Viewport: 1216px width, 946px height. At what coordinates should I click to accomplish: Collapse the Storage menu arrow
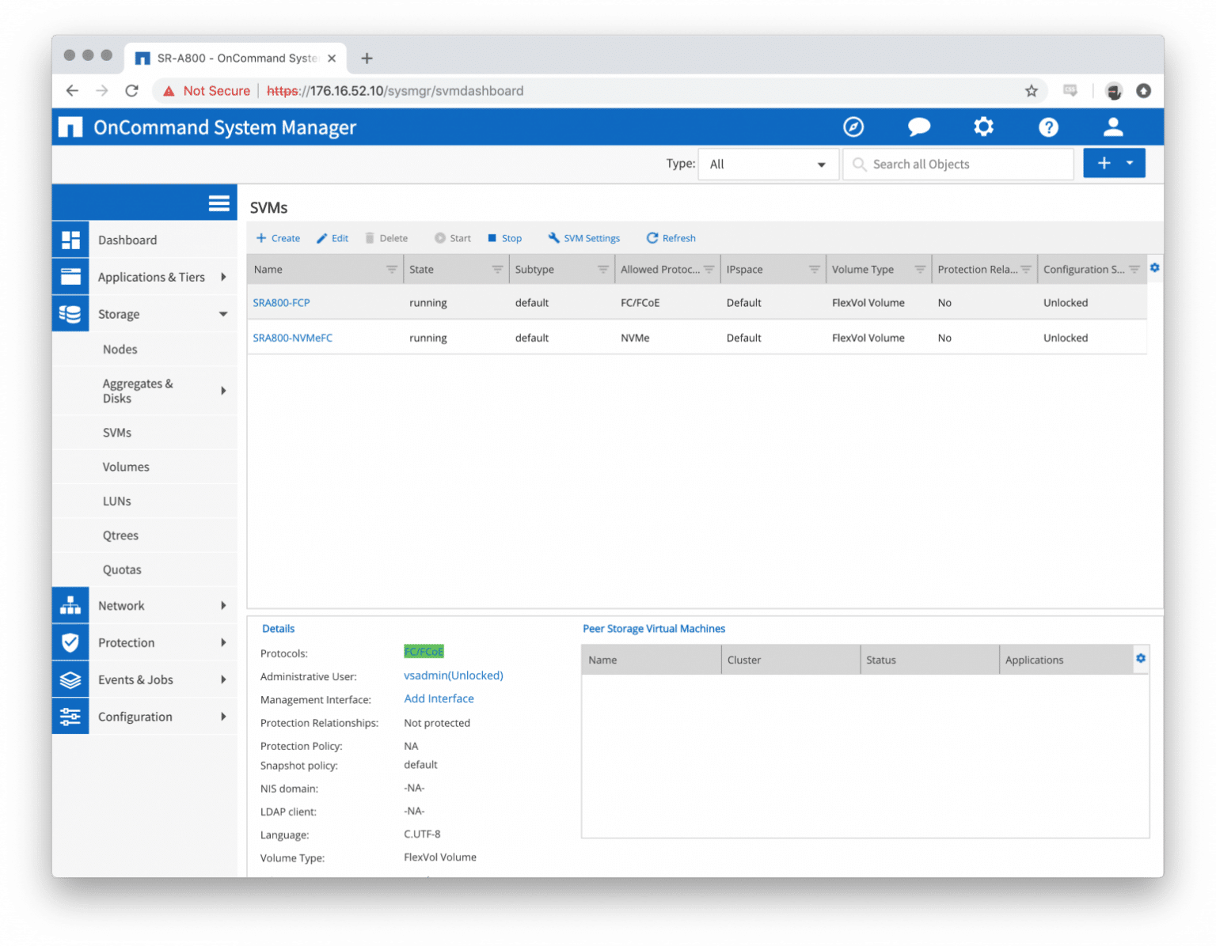point(223,314)
